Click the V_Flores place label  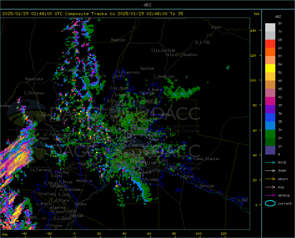click(x=54, y=226)
